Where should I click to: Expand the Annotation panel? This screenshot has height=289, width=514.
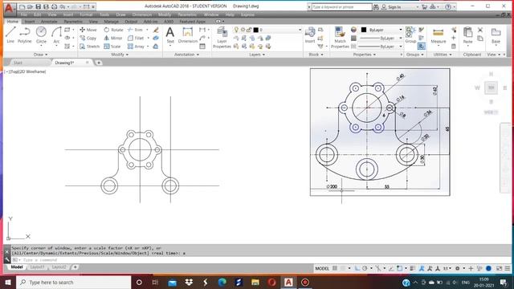pyautogui.click(x=186, y=55)
